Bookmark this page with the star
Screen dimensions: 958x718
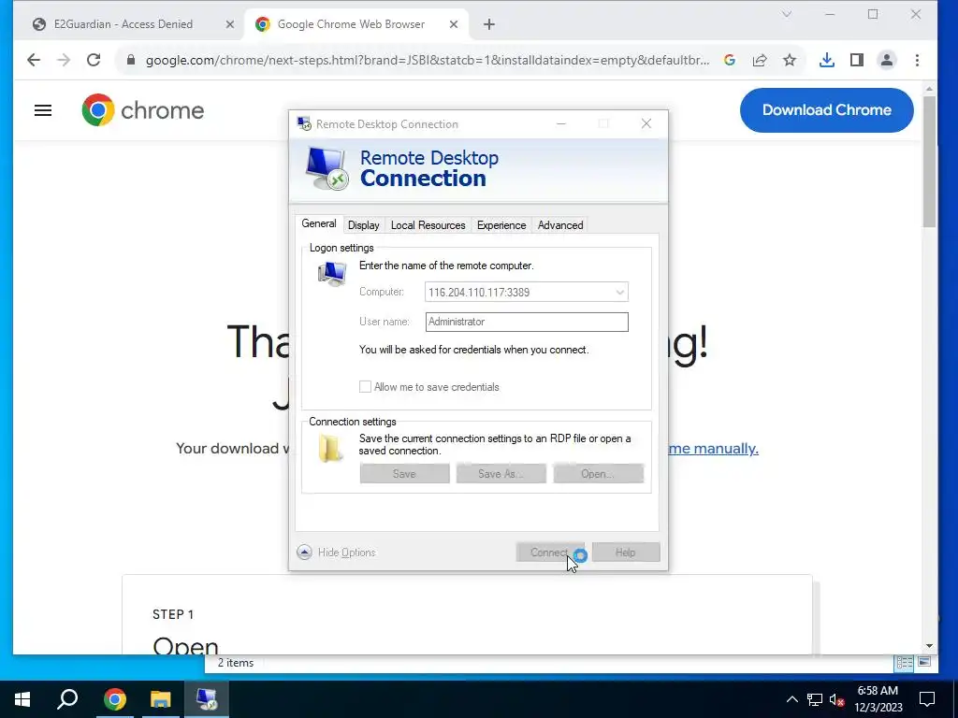click(790, 60)
